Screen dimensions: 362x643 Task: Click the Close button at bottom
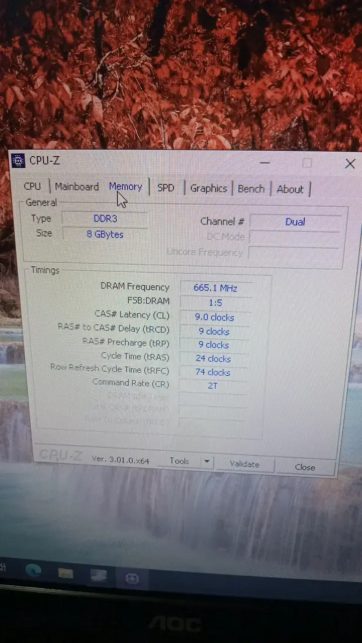305,467
